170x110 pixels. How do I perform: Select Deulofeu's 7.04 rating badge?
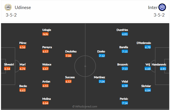click(68, 56)
